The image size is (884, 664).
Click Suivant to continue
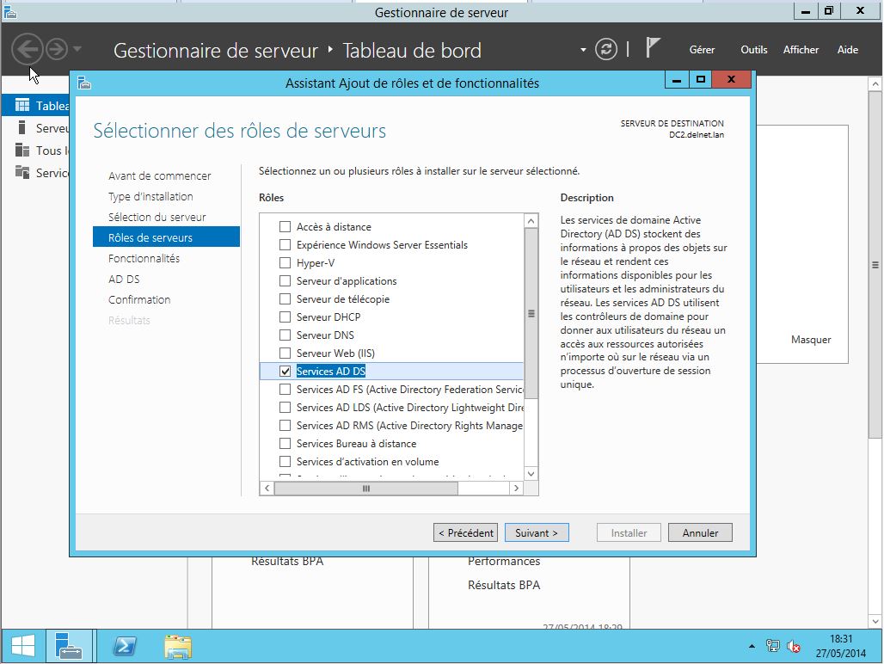(537, 532)
